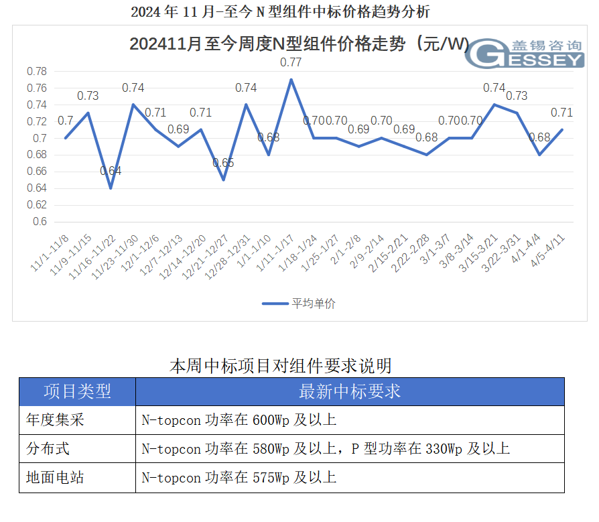Select the 4/5-4/11 x-axis label
This screenshot has width=599, height=522.
point(547,252)
